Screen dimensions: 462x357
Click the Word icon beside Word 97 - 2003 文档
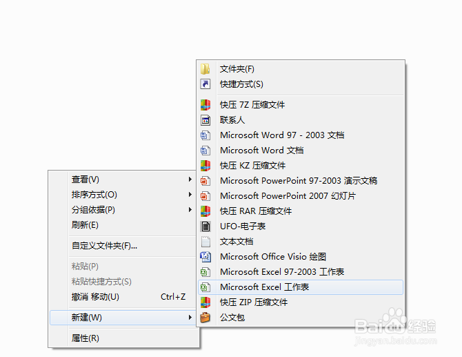point(205,135)
